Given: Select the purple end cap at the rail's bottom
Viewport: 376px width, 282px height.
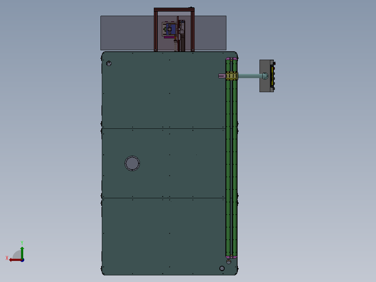Looking at the screenshot, I should [x=231, y=257].
